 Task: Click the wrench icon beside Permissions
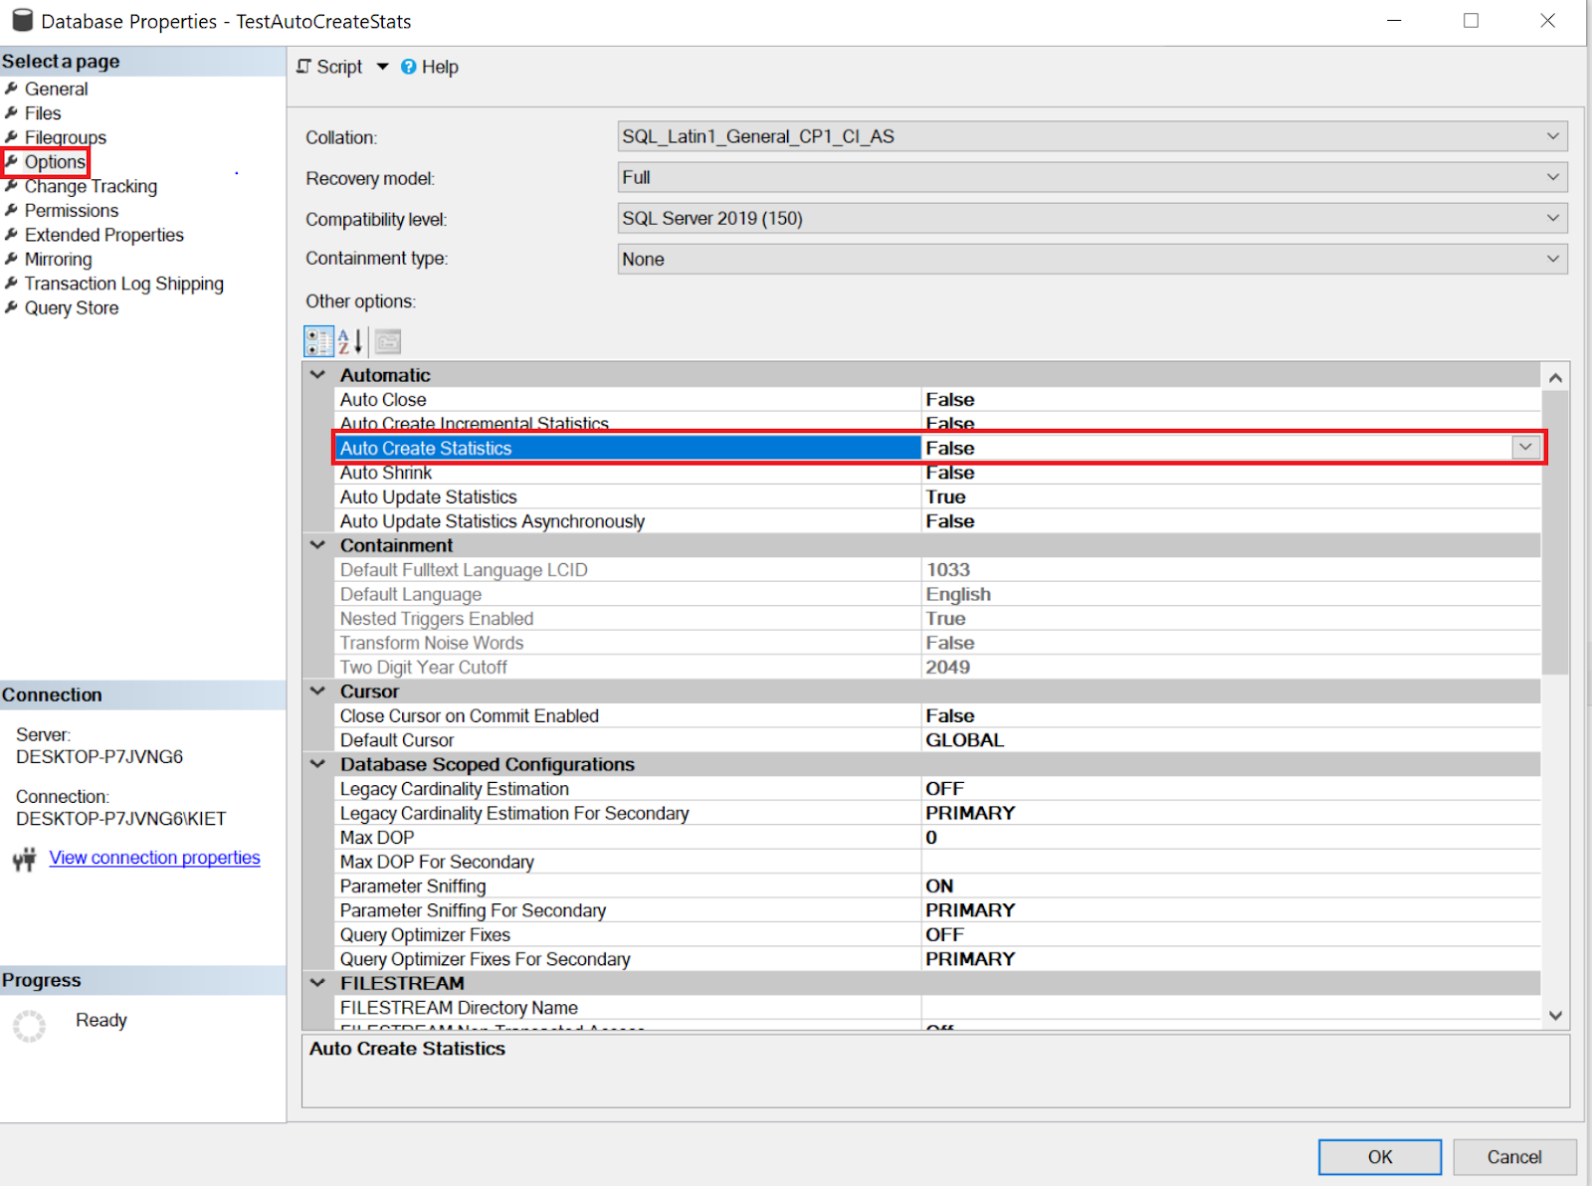[12, 211]
